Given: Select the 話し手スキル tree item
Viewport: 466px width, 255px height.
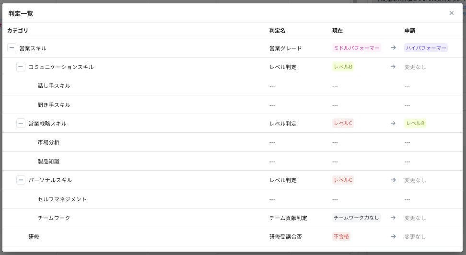Looking at the screenshot, I should (54, 86).
